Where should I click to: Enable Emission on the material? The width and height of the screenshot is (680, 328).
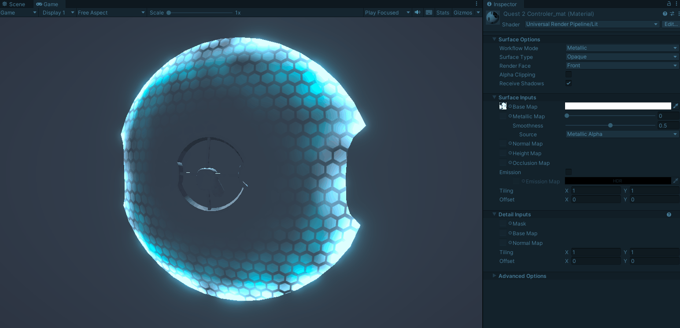pyautogui.click(x=569, y=172)
